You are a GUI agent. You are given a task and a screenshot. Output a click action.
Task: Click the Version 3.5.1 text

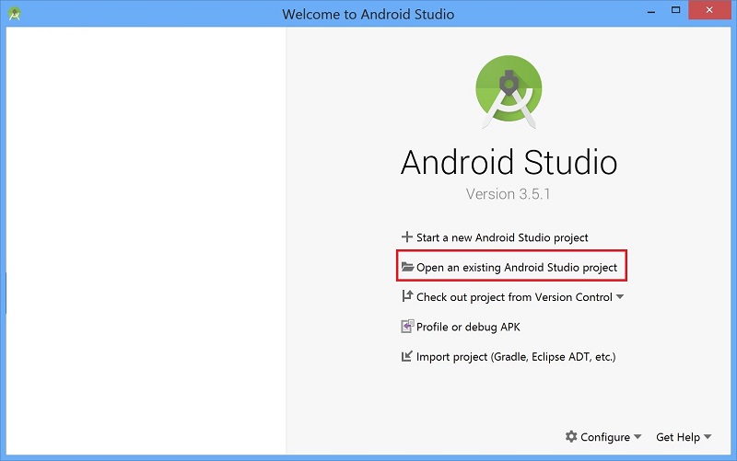tap(509, 194)
